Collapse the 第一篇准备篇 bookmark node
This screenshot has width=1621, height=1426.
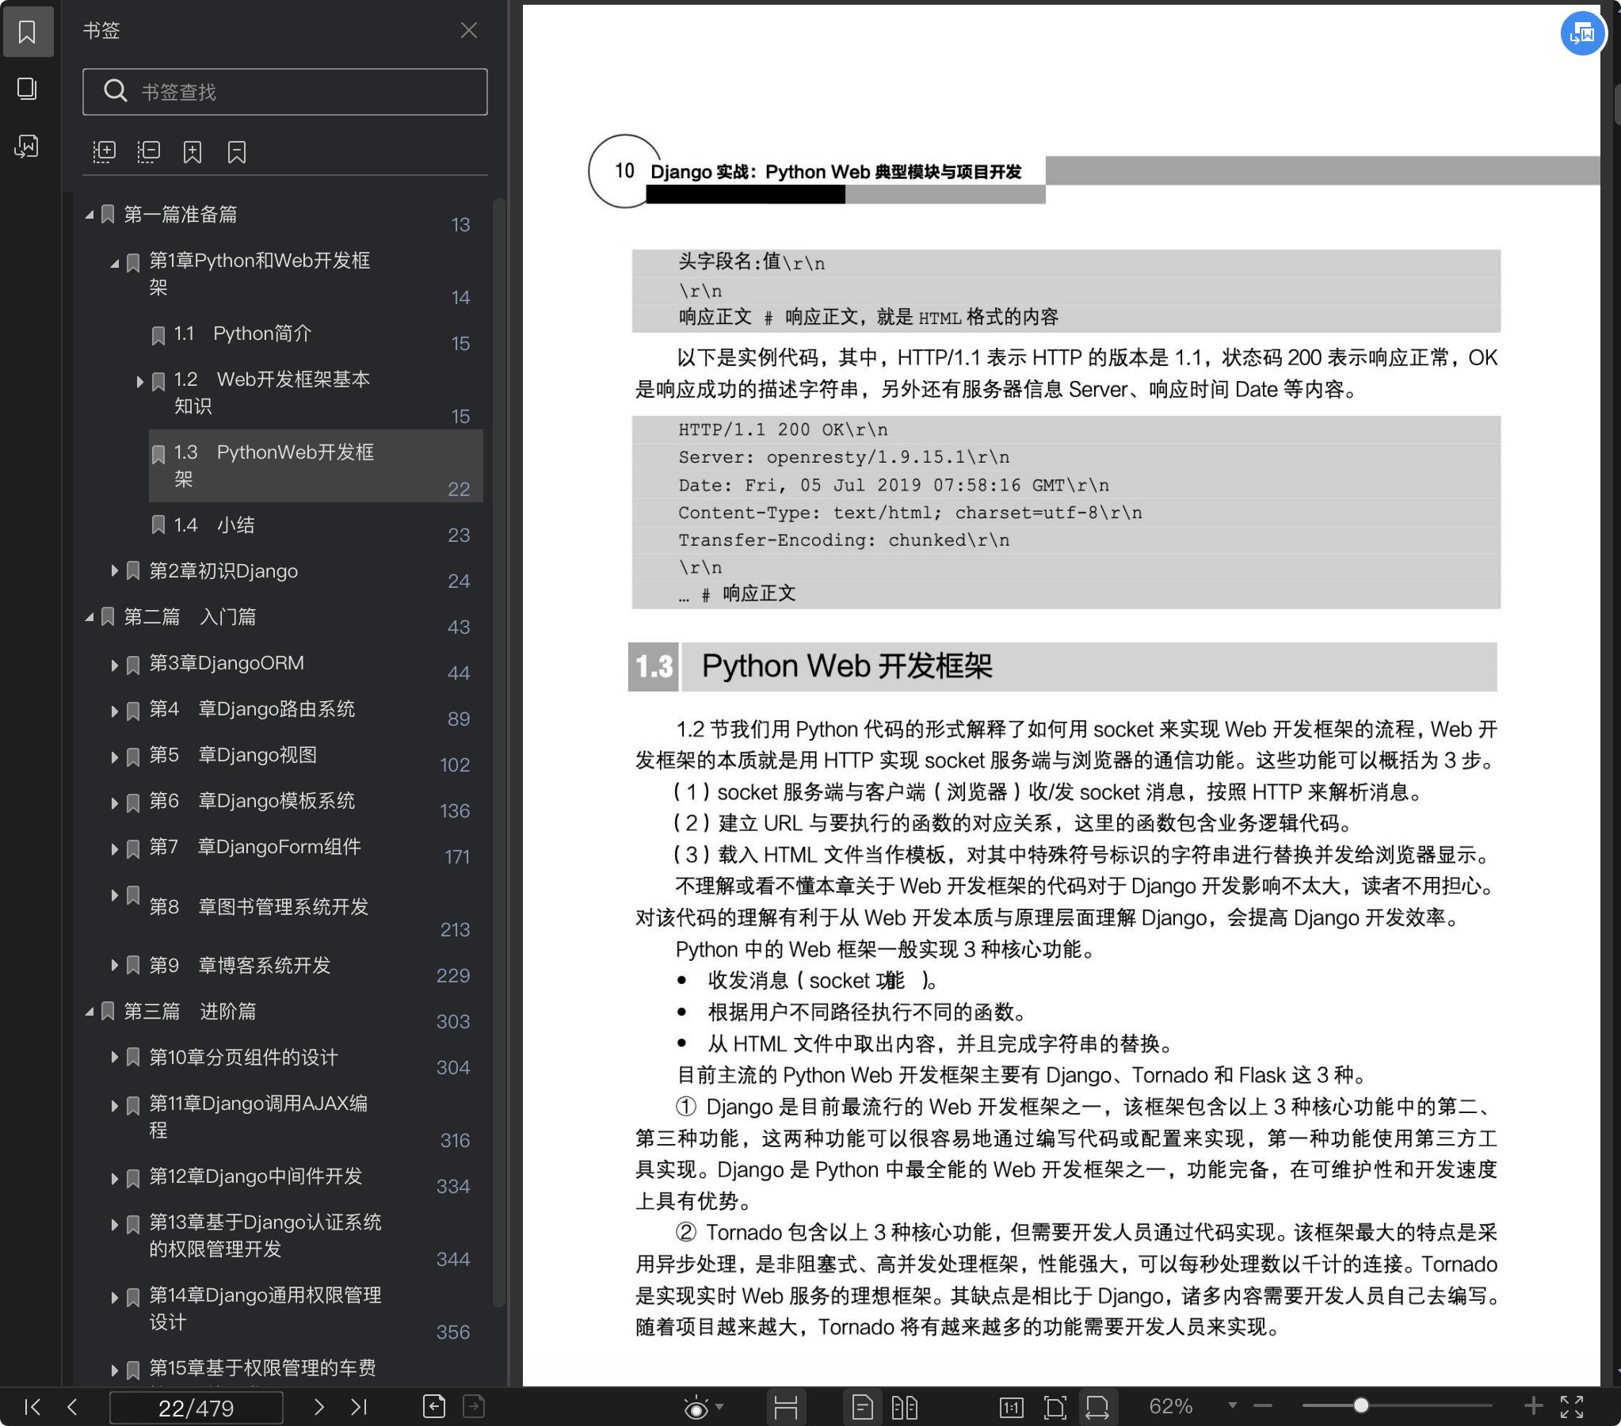90,215
